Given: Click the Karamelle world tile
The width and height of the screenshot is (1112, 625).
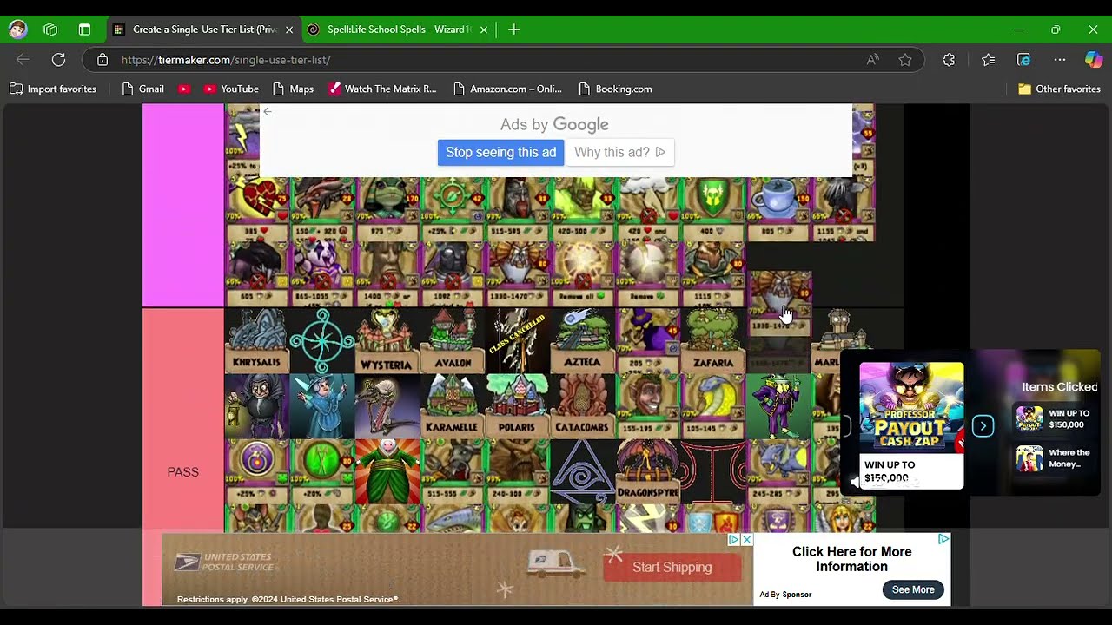Looking at the screenshot, I should point(453,405).
